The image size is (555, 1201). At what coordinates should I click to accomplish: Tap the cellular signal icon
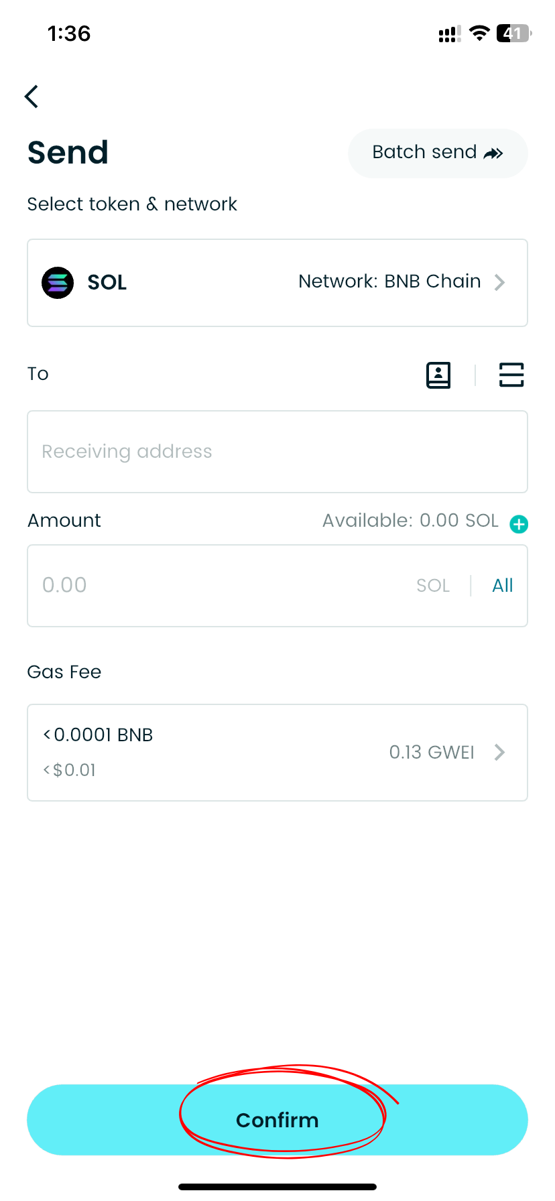pos(449,34)
